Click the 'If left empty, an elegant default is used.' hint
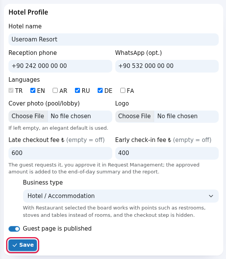Image resolution: width=226 pixels, height=259 pixels. tap(58, 128)
